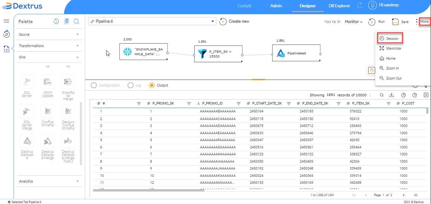Download the output records

pyautogui.click(x=391, y=95)
